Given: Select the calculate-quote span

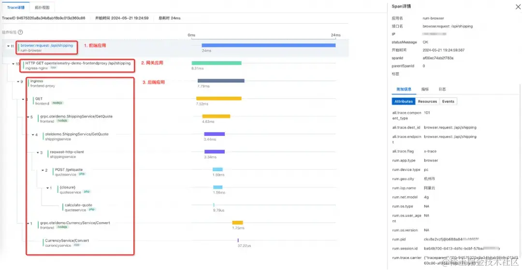Looking at the screenshot, I should coord(78,205).
